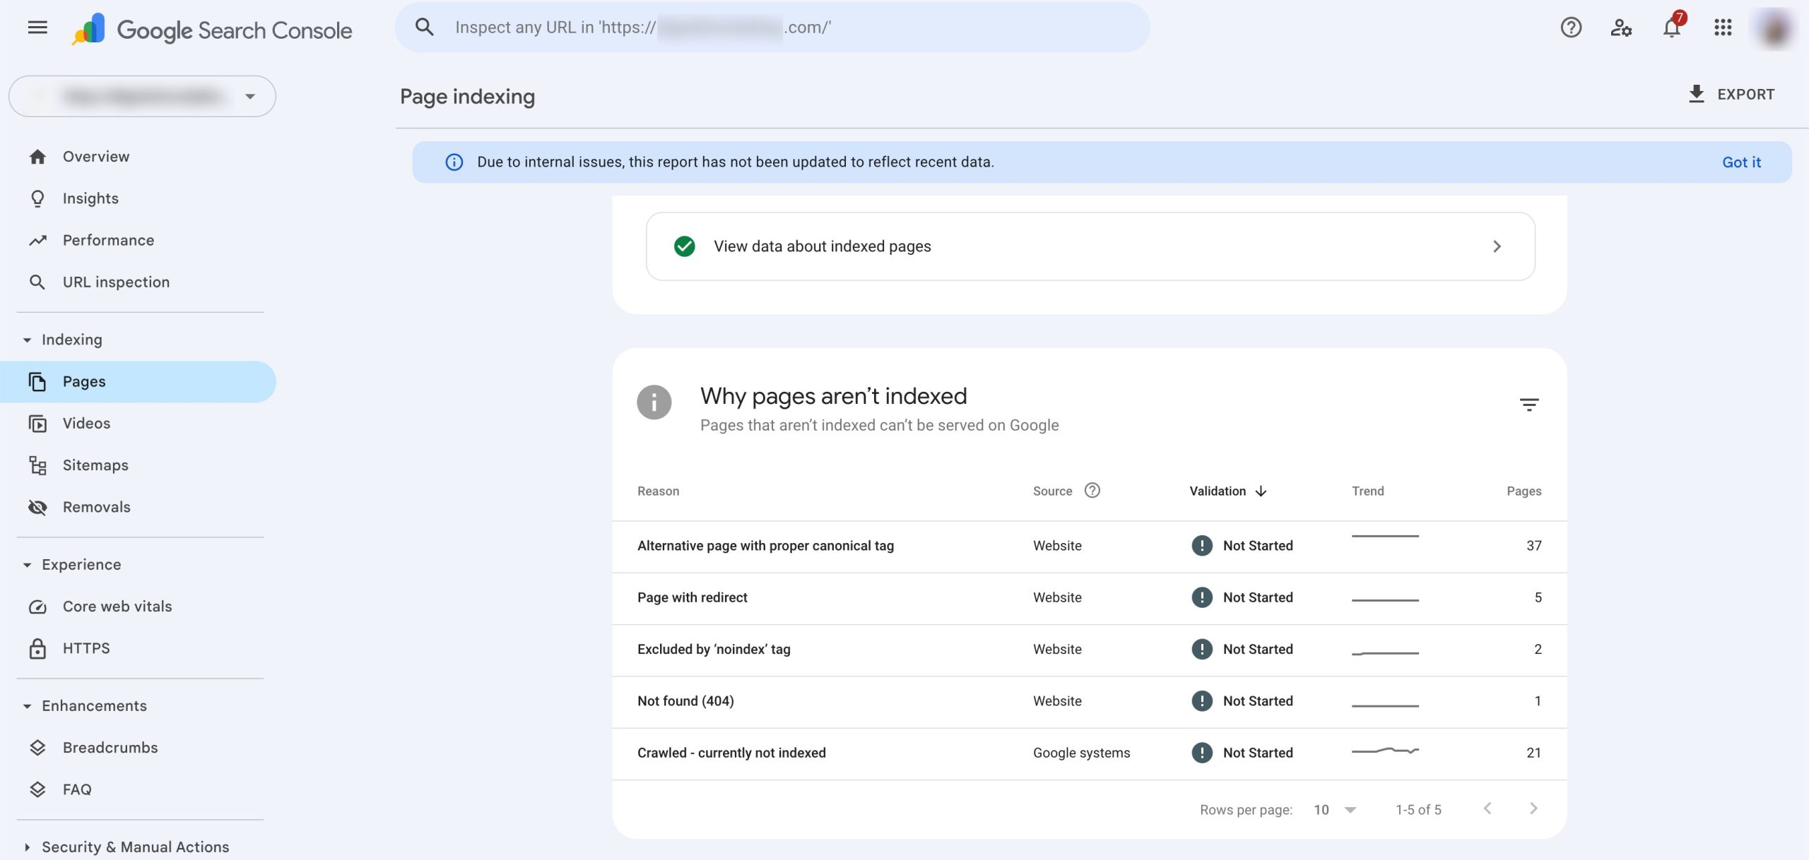The image size is (1809, 860).
Task: Click the user settings icon in the top bar
Action: pyautogui.click(x=1621, y=28)
